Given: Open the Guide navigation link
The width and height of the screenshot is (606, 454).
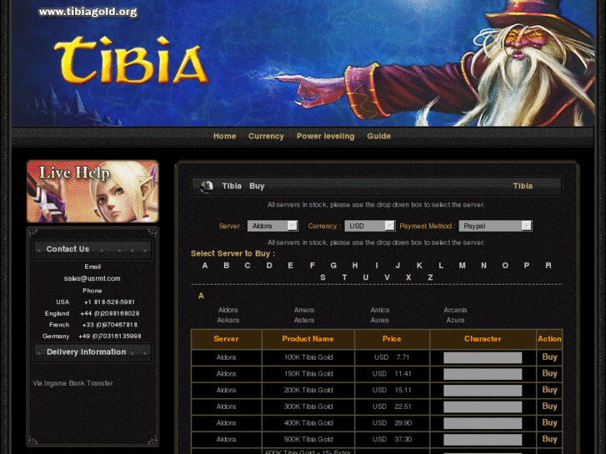Looking at the screenshot, I should tap(378, 136).
